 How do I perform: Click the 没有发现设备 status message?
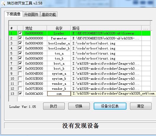click(81, 126)
